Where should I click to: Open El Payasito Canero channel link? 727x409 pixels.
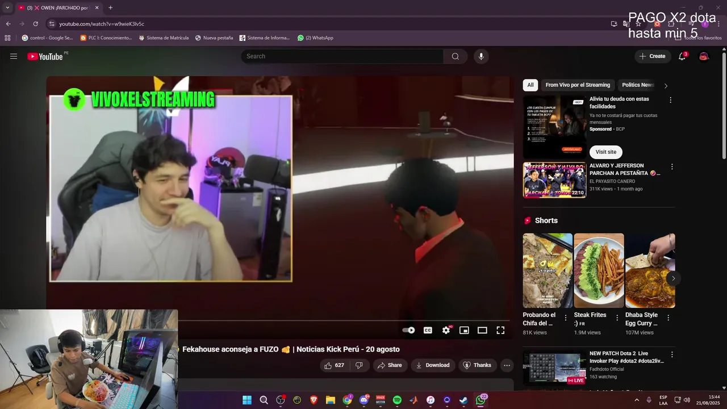pos(612,181)
